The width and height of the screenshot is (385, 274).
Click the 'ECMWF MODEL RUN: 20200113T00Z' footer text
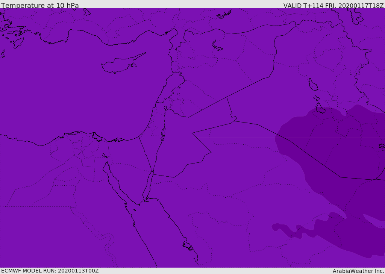(x=50, y=271)
